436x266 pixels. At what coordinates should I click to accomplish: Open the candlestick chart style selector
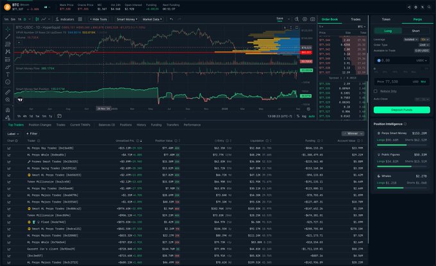[37, 19]
